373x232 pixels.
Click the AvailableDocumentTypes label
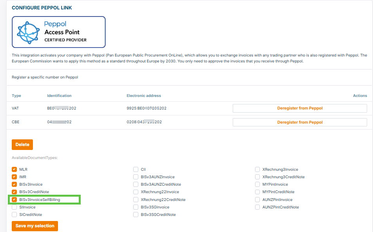pyautogui.click(x=35, y=157)
